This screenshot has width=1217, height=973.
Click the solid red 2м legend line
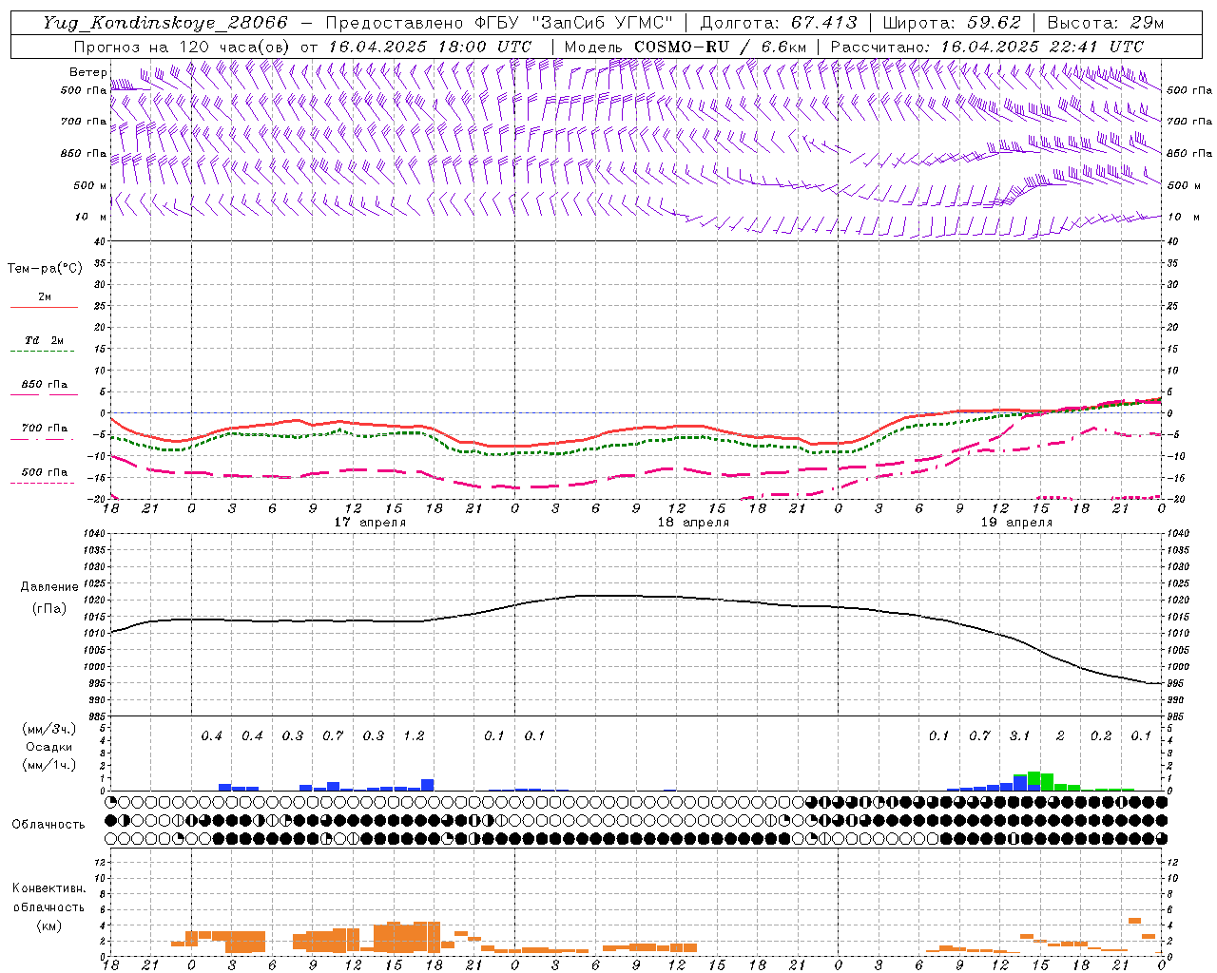45,307
